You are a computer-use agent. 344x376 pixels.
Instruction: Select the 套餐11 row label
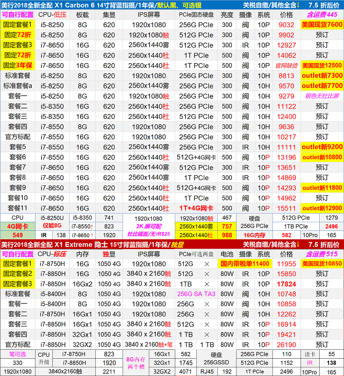pos(17,208)
